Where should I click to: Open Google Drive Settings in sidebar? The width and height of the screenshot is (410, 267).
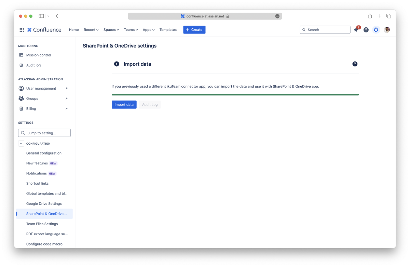(x=44, y=204)
